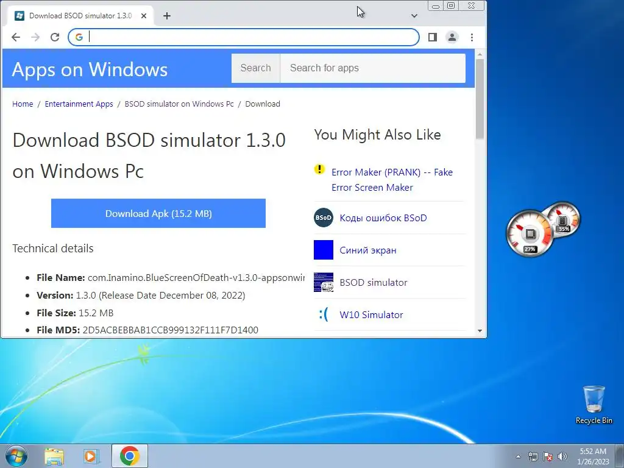Click the BSOD simulator trollface thumbnail
The width and height of the screenshot is (624, 468).
(324, 282)
